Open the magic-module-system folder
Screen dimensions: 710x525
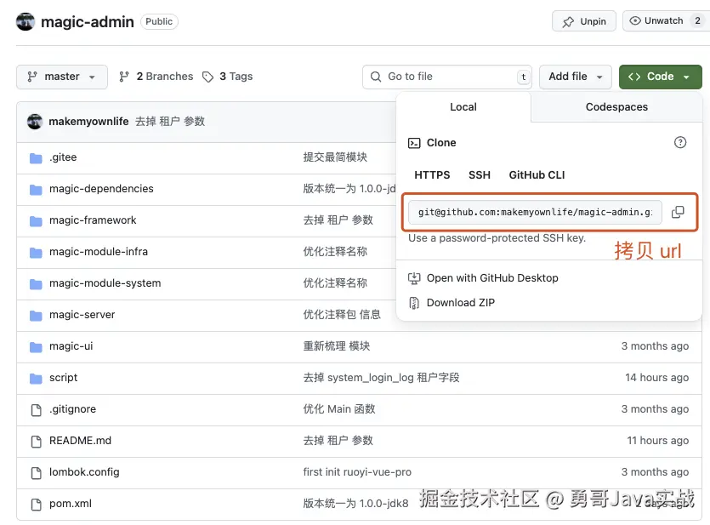(x=105, y=283)
